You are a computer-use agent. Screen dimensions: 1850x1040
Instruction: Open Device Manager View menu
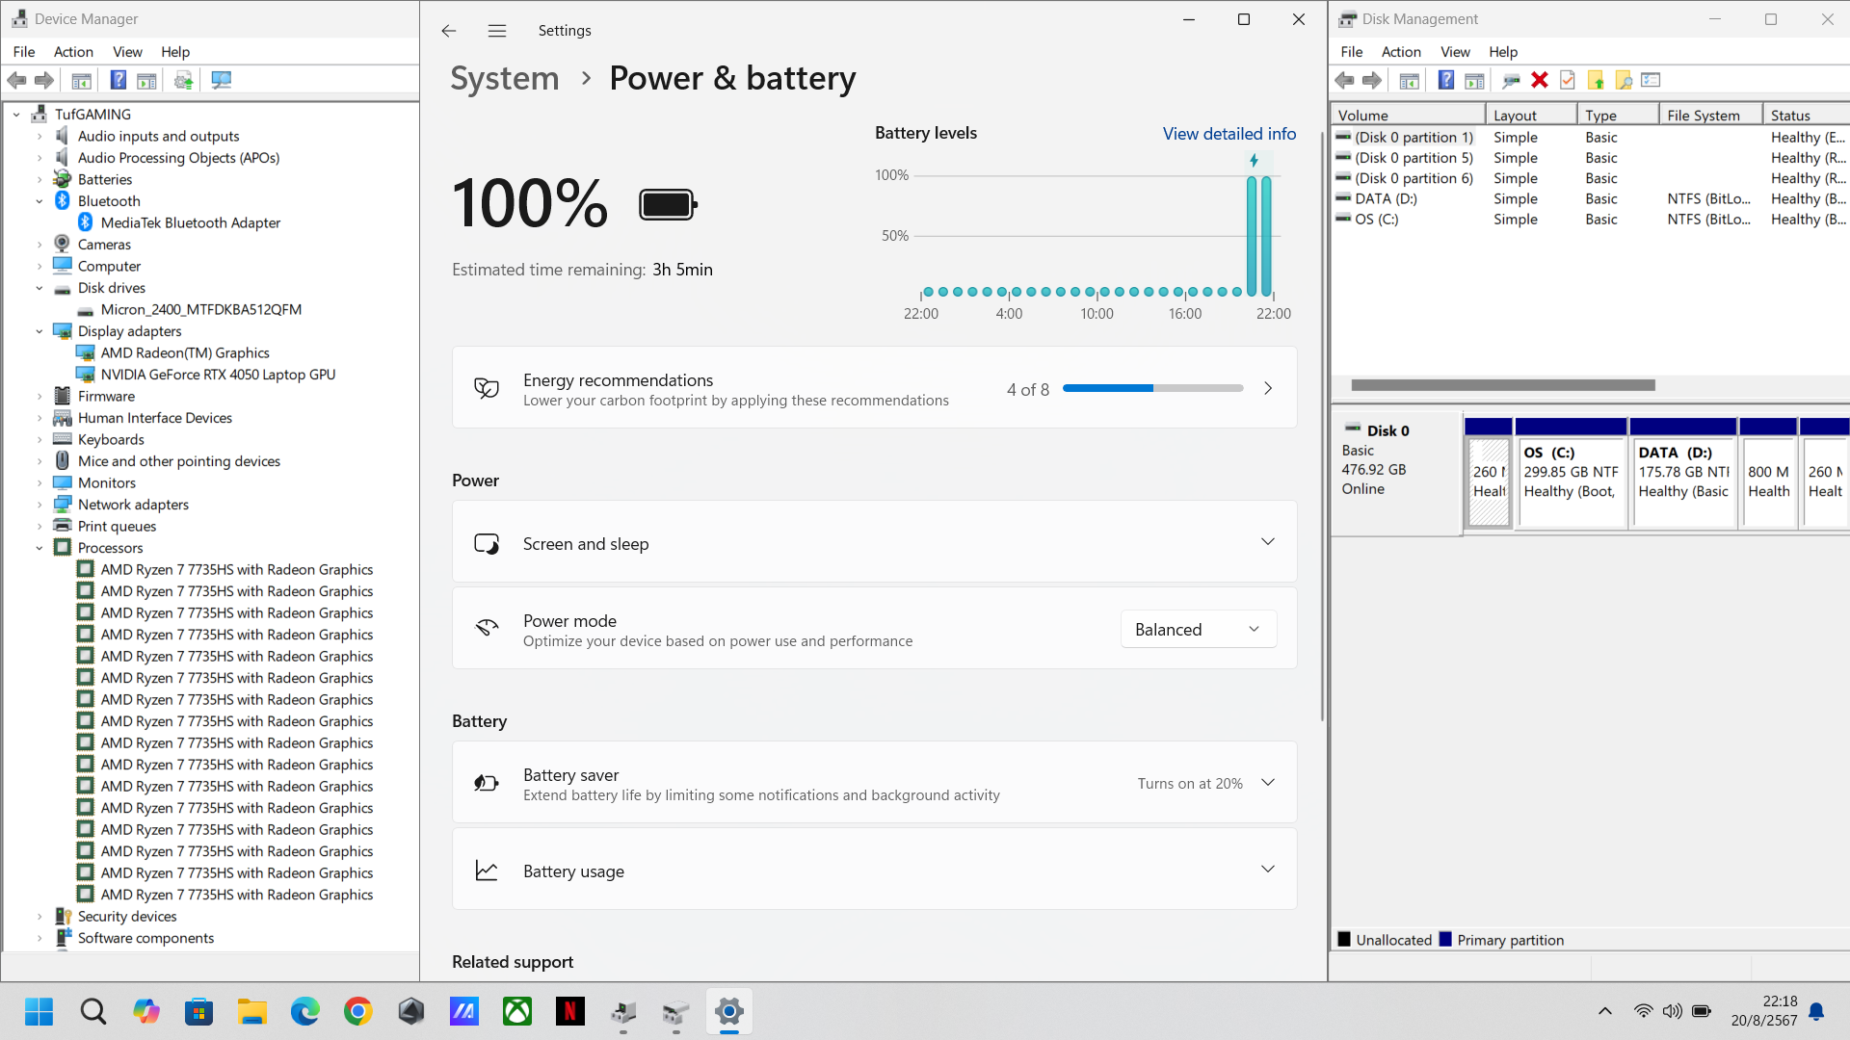pyautogui.click(x=127, y=52)
